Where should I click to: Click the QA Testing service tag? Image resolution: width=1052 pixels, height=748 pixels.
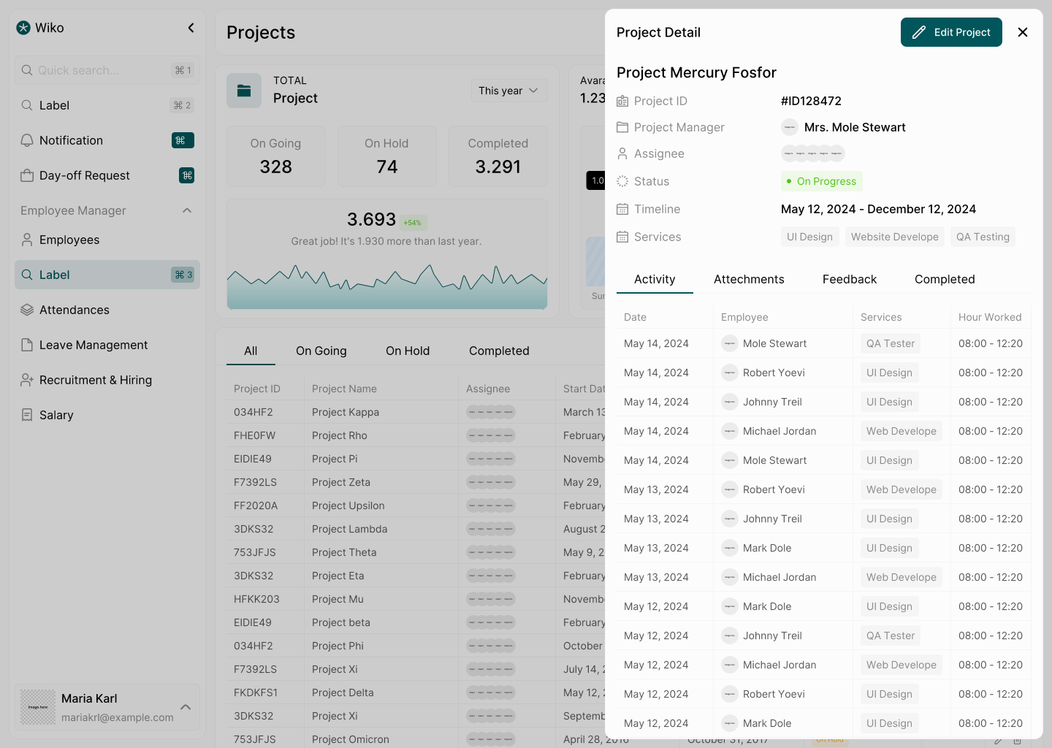(983, 237)
